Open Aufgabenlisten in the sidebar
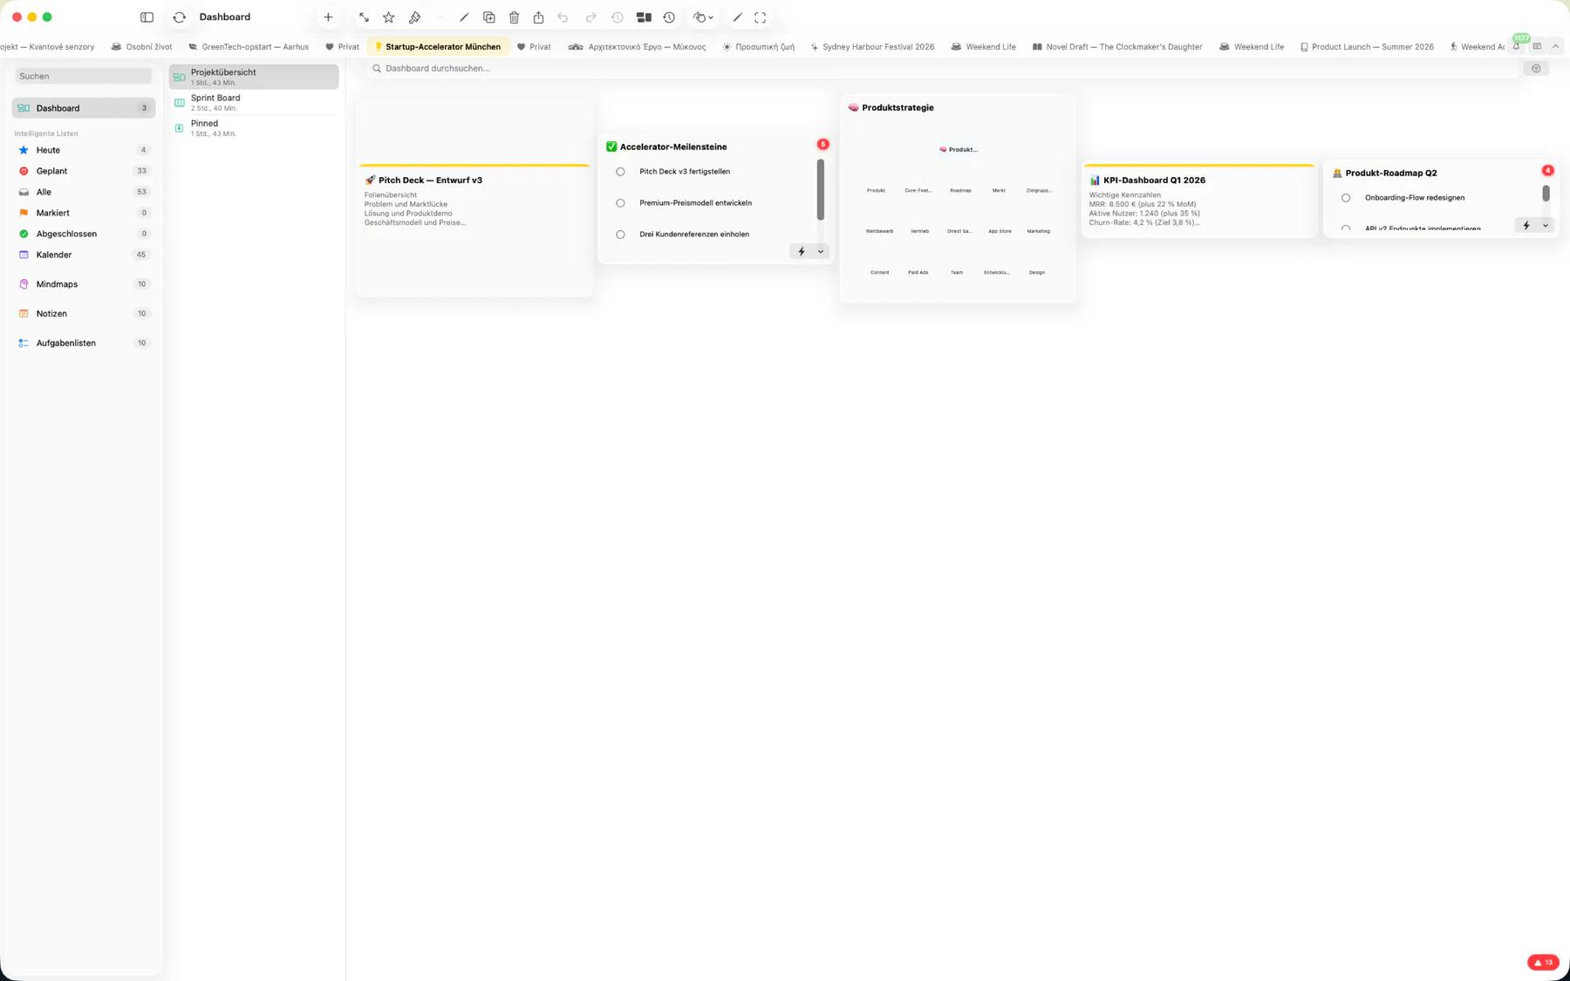The height and width of the screenshot is (981, 1570). tap(84, 344)
